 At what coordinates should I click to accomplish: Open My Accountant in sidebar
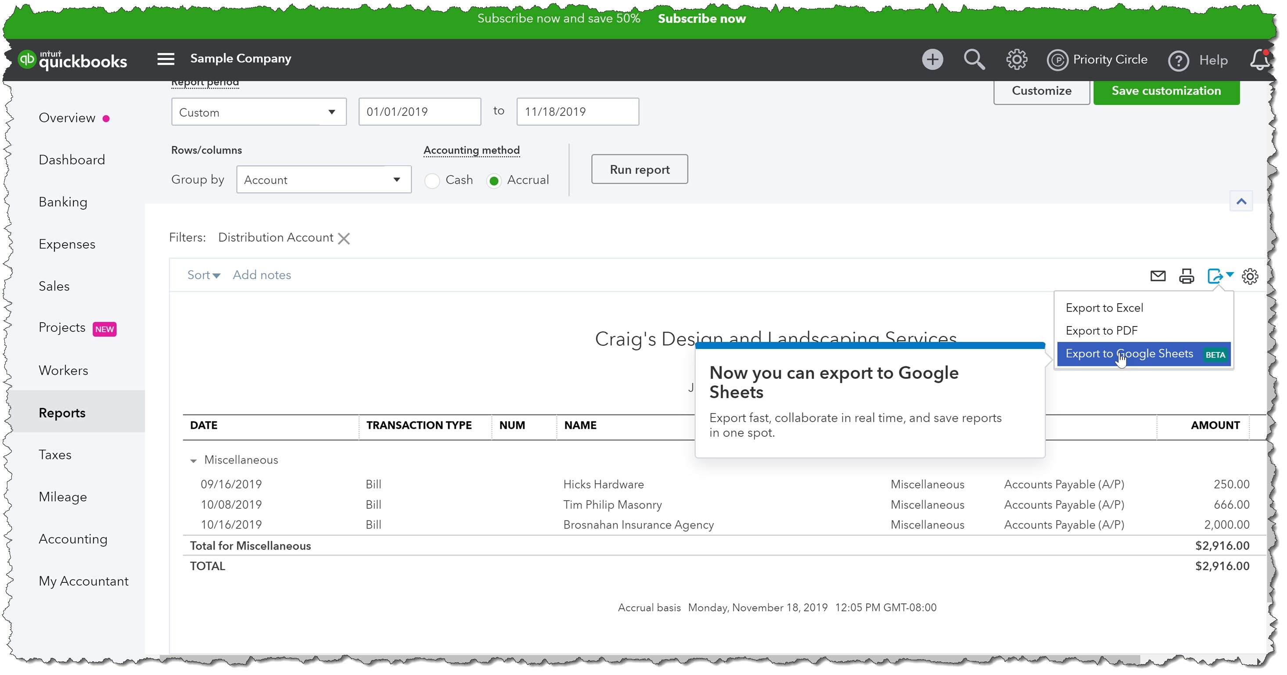[x=83, y=582]
